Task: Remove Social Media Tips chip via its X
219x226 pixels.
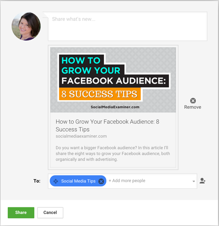Action: pos(101,181)
